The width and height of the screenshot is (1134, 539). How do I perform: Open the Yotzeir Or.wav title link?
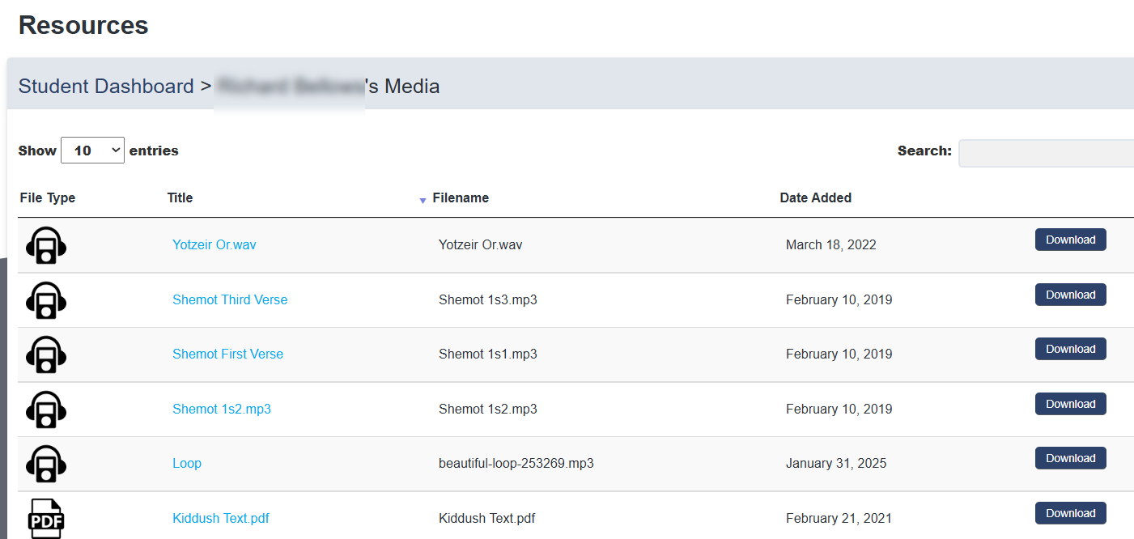pos(214,244)
